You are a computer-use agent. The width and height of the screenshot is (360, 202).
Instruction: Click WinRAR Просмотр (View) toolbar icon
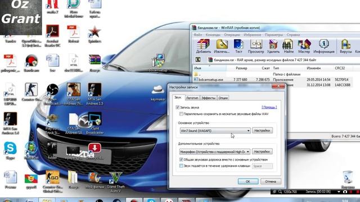[256, 46]
